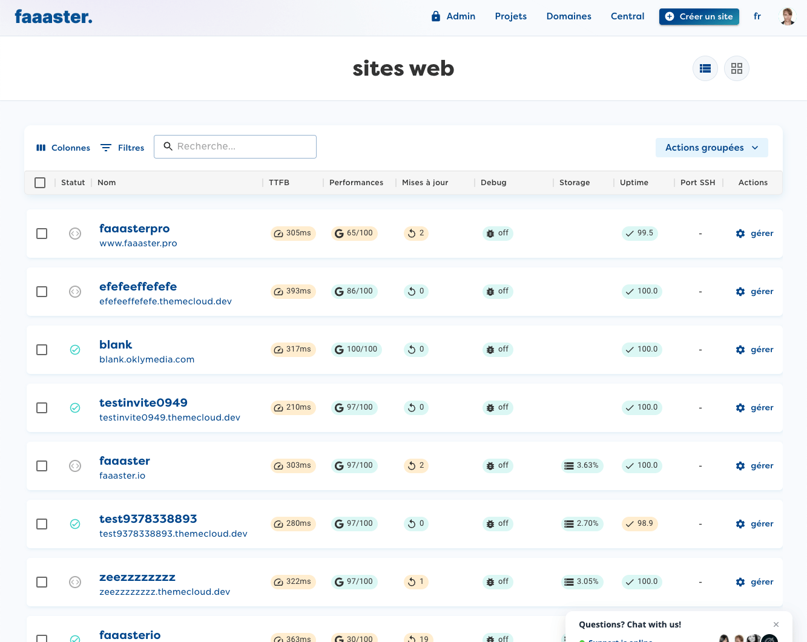Click TTFB badge 210ms

click(293, 407)
